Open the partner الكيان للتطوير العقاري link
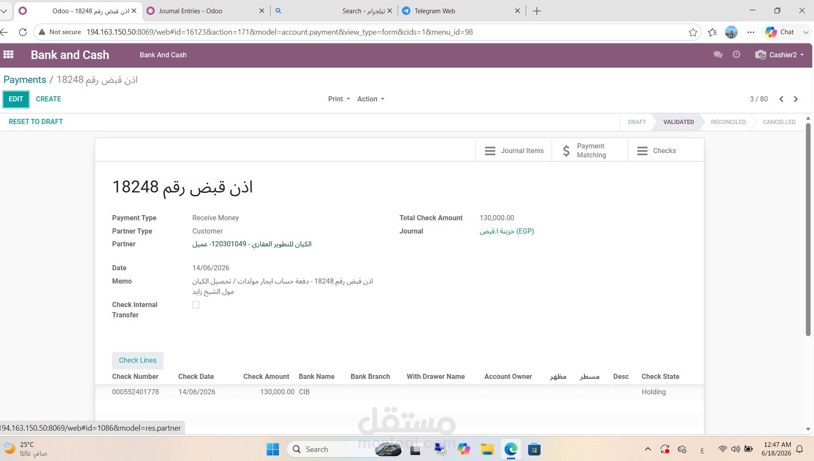The height and width of the screenshot is (461, 814). pyautogui.click(x=252, y=244)
